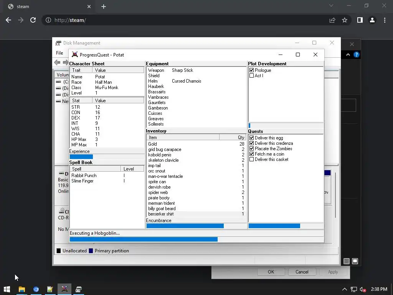Bookmark this tab with the star icon
Screen dimensions: 393x295
pos(345,20)
